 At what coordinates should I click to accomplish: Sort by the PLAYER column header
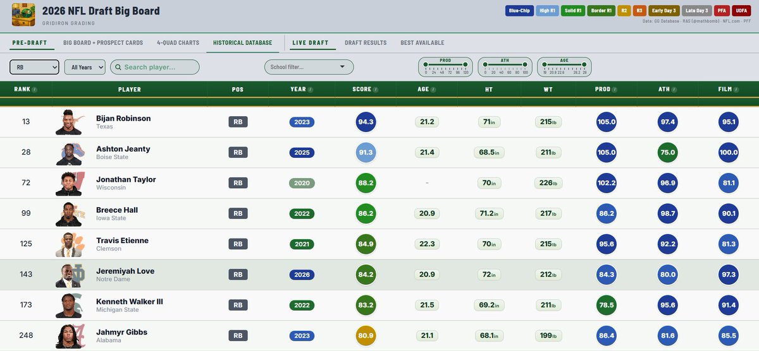pyautogui.click(x=130, y=90)
